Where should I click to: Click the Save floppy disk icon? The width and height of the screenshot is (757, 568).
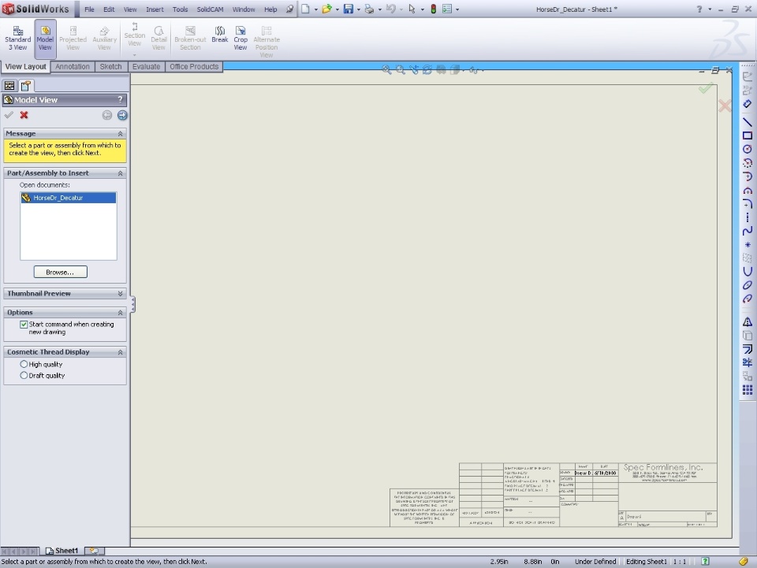coord(348,9)
